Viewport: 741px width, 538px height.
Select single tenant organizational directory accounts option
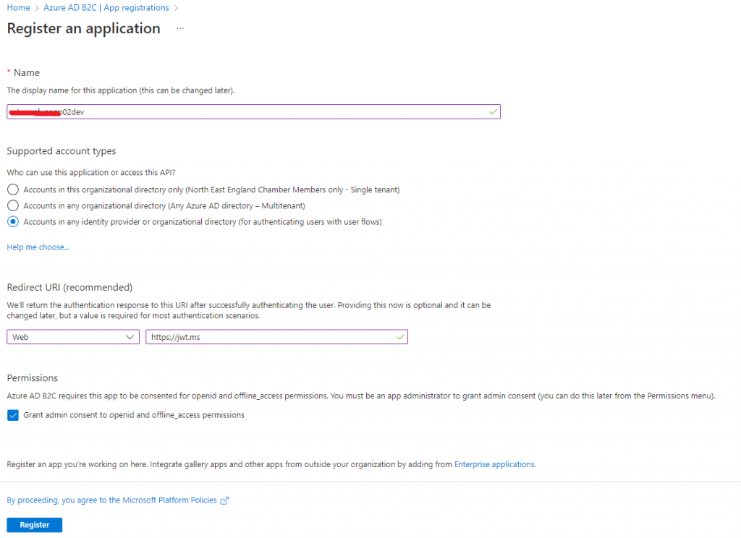point(12,189)
